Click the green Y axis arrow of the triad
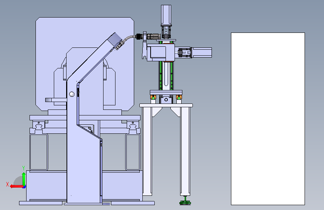Screen dimensions: 324x210 pos(24,179)
